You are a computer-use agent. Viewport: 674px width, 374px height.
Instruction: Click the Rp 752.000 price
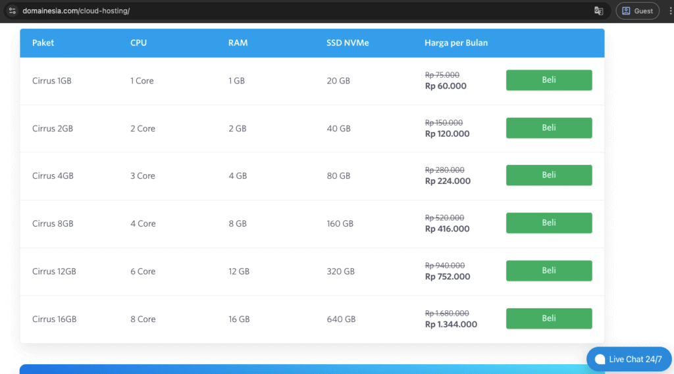(448, 277)
